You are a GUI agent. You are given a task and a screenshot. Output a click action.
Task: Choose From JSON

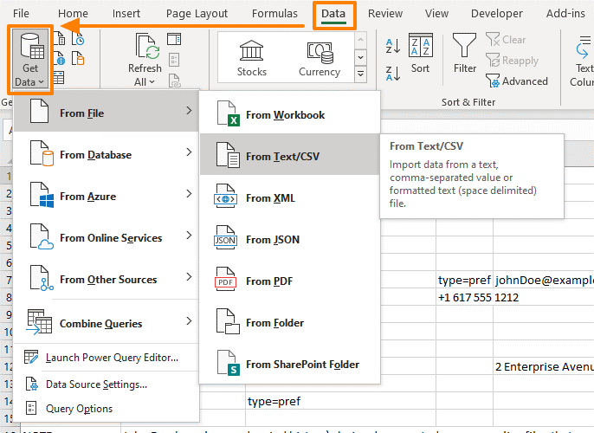pos(290,239)
